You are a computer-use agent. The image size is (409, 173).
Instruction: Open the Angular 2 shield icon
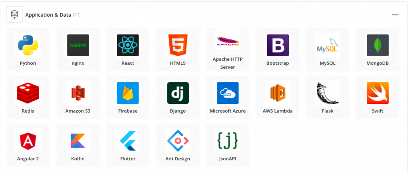coord(28,141)
